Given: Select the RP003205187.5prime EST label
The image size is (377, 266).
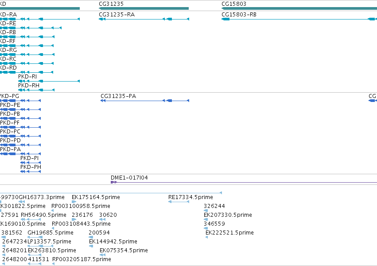Looking at the screenshot, I should click(x=82, y=259).
